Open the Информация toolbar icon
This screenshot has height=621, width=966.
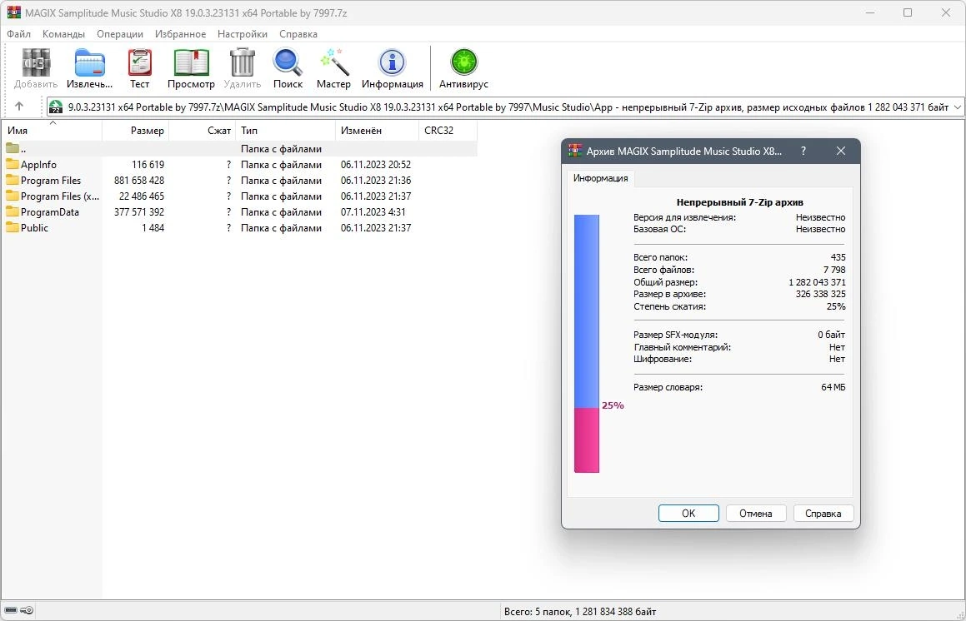[393, 62]
